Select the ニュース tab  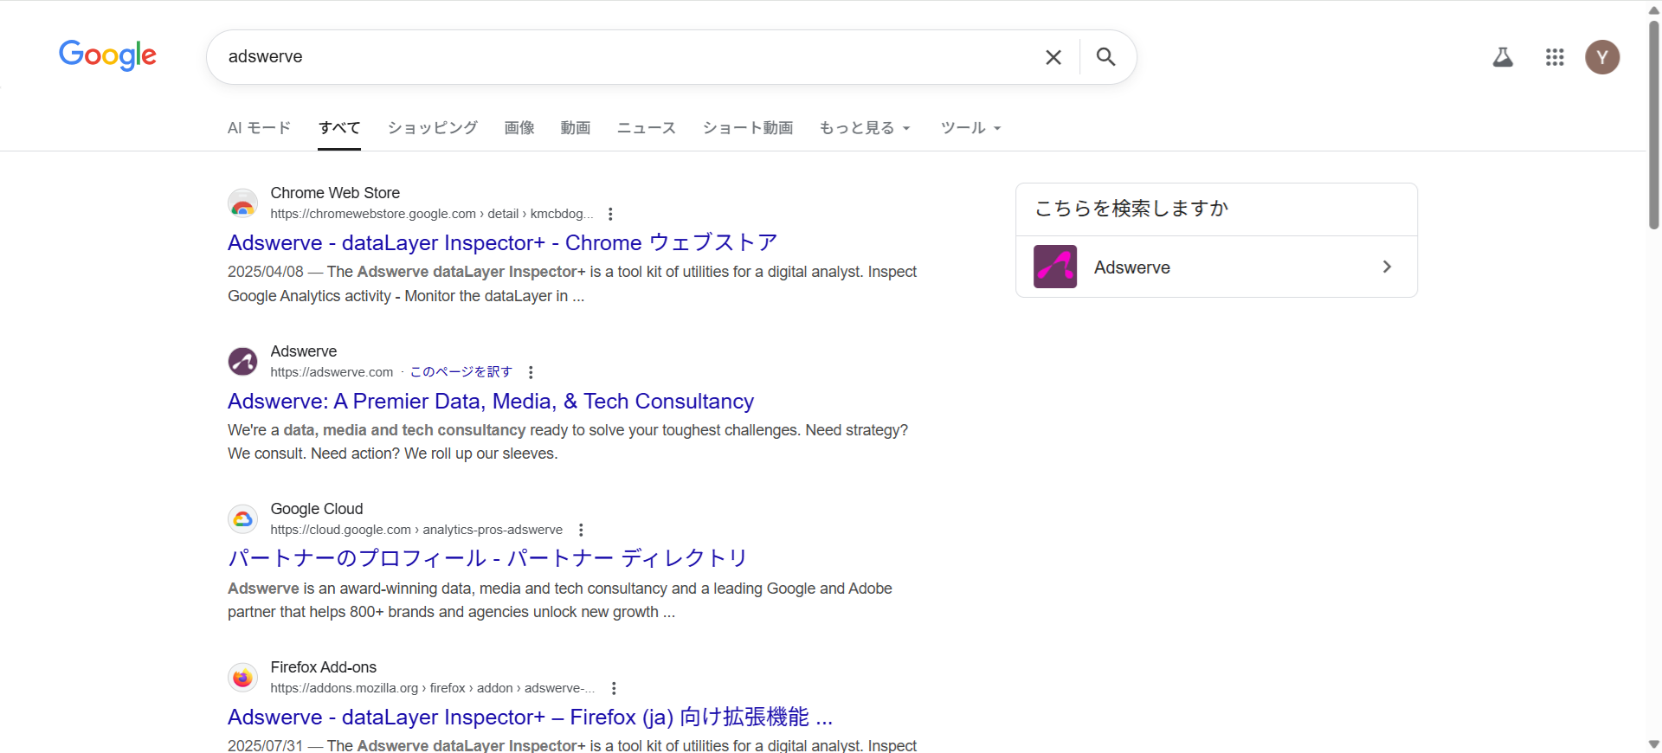click(646, 128)
